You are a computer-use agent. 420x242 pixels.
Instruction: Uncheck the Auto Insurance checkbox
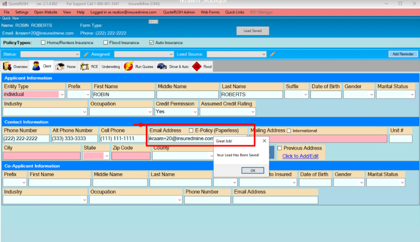click(152, 43)
